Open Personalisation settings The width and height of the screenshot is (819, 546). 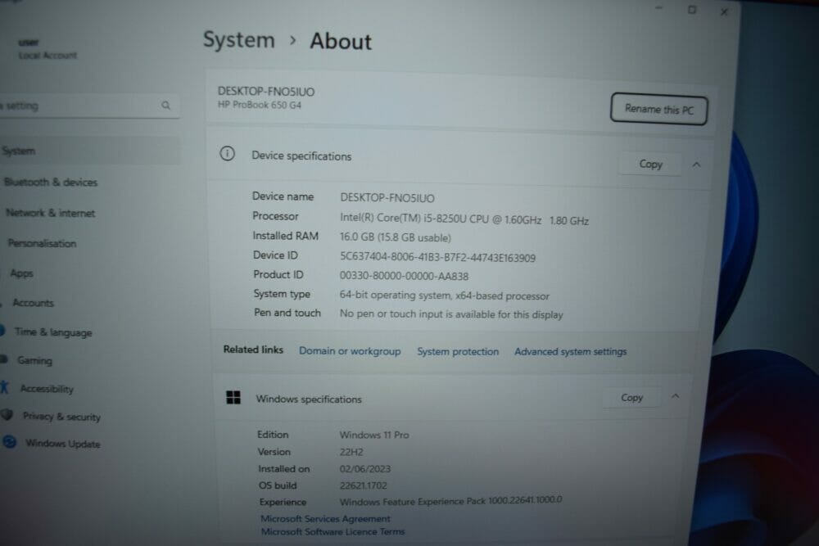[42, 243]
